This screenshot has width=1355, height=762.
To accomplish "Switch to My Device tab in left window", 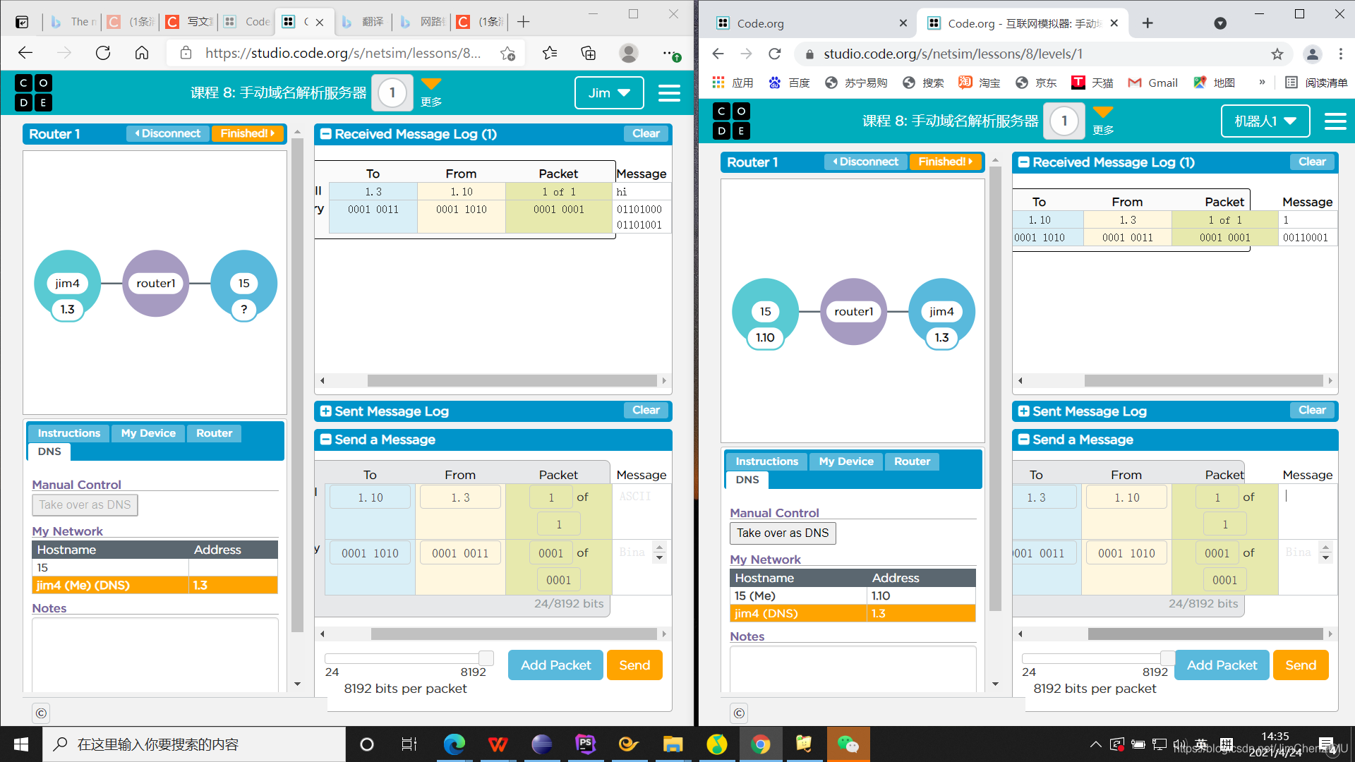I will (x=148, y=433).
